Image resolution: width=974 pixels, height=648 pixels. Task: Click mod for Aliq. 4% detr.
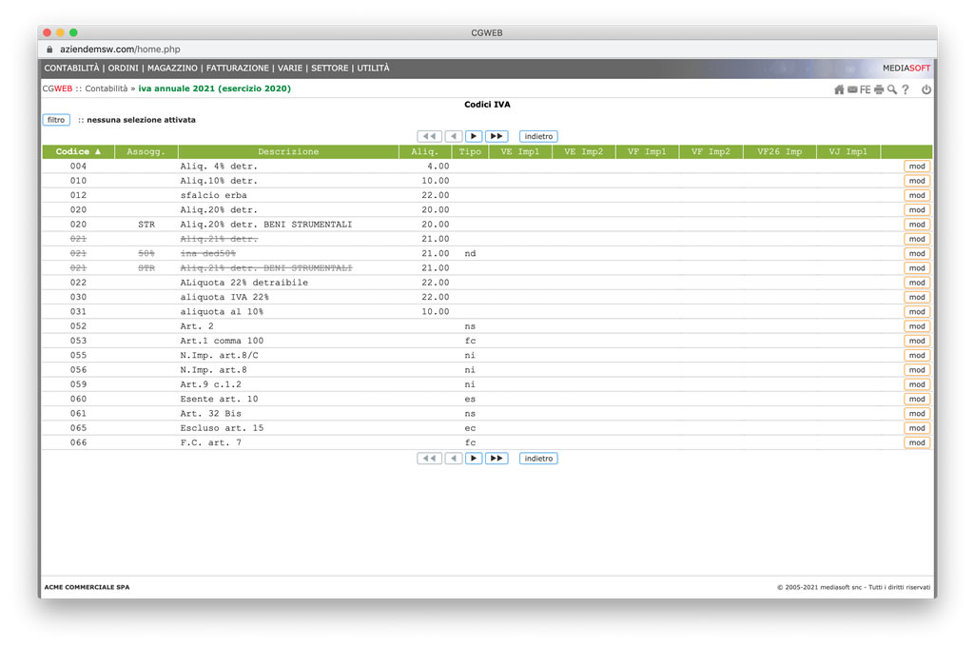click(x=917, y=167)
